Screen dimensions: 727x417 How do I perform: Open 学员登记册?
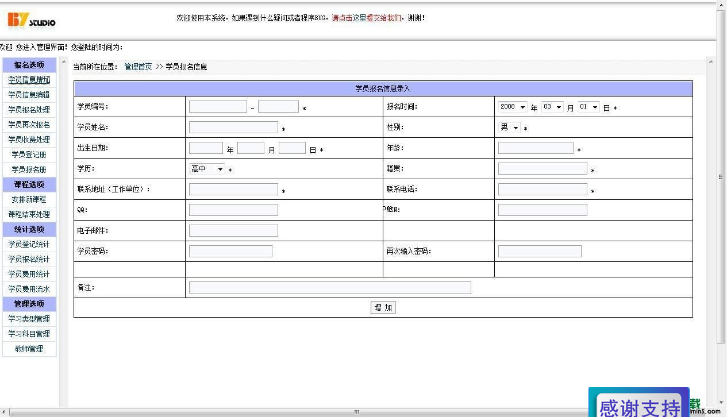tap(29, 155)
